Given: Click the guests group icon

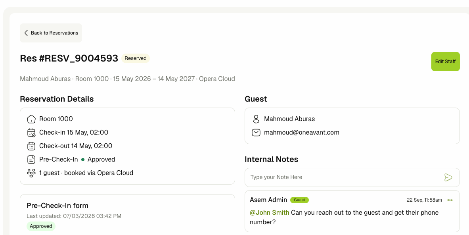Looking at the screenshot, I should [31, 173].
